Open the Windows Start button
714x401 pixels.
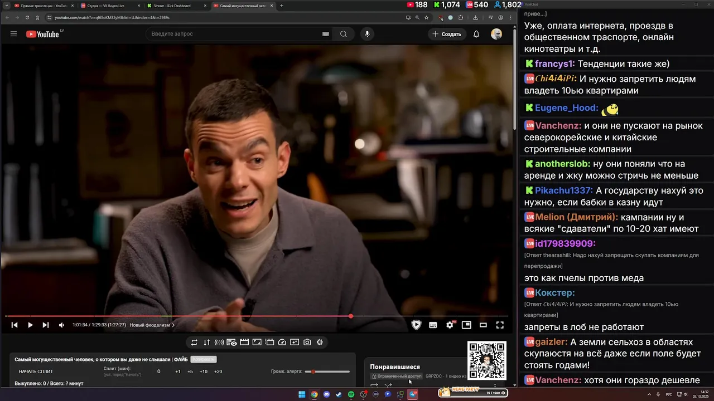[302, 394]
